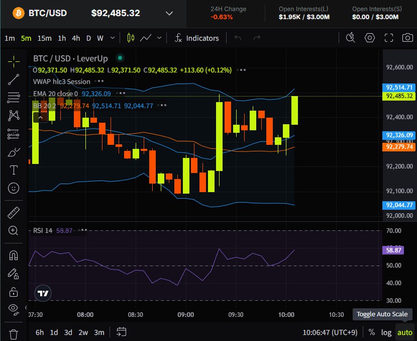Expand the BTC/USD pair selector chevron
The width and height of the screenshot is (417, 341).
pyautogui.click(x=169, y=13)
